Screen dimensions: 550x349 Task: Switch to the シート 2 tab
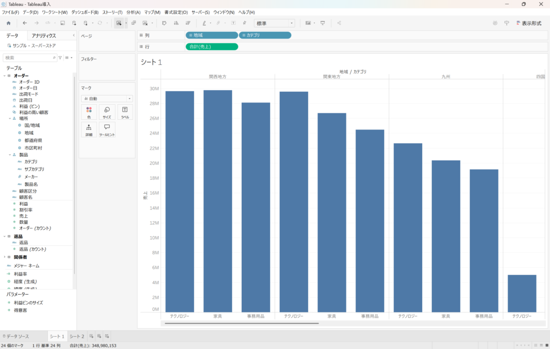point(77,336)
